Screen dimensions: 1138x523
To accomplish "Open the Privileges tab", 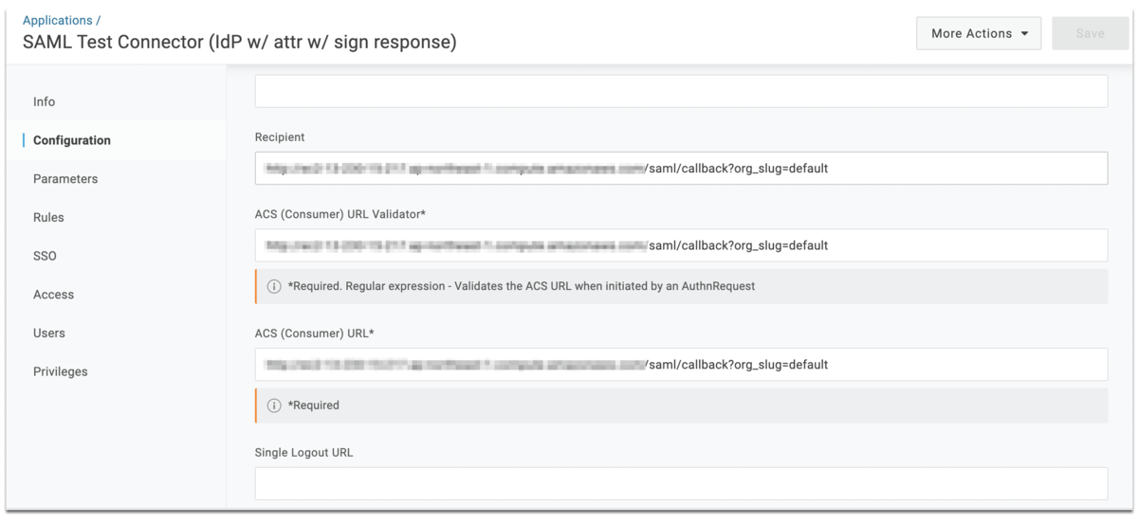I will [x=61, y=371].
